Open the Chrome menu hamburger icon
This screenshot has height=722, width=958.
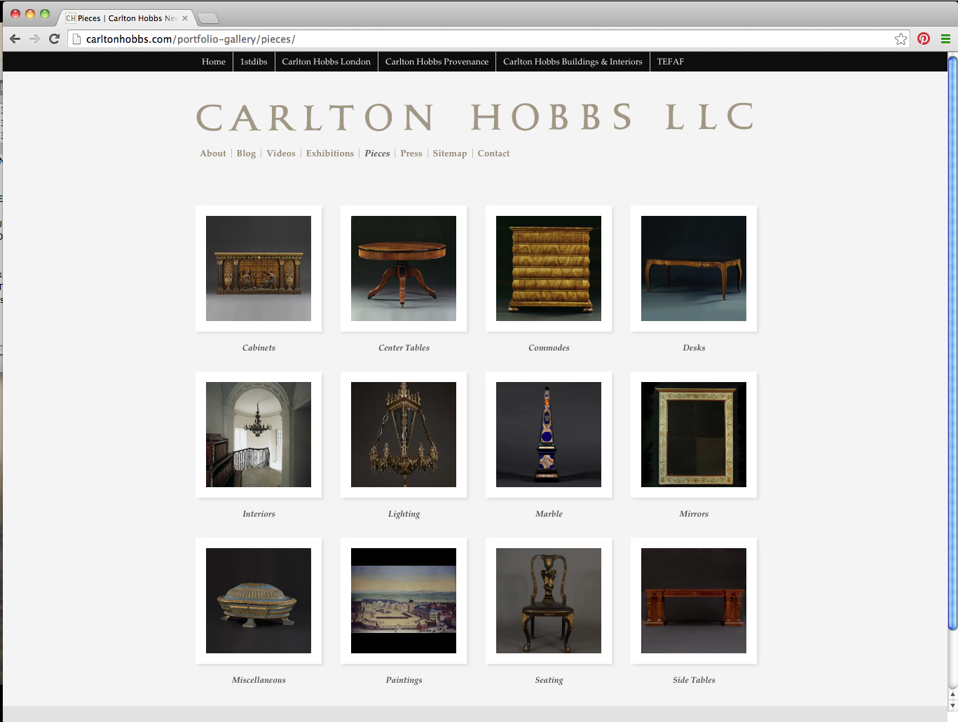[x=945, y=39]
